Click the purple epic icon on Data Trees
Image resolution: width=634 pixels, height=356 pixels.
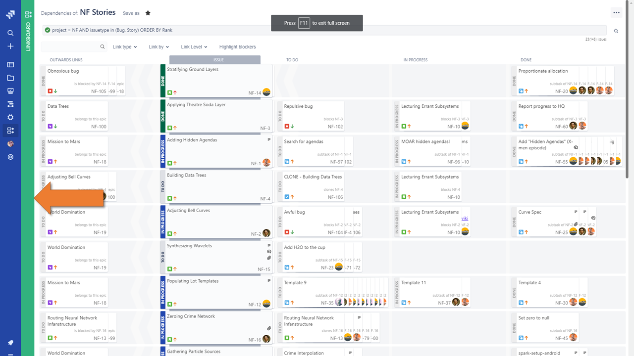(50, 126)
